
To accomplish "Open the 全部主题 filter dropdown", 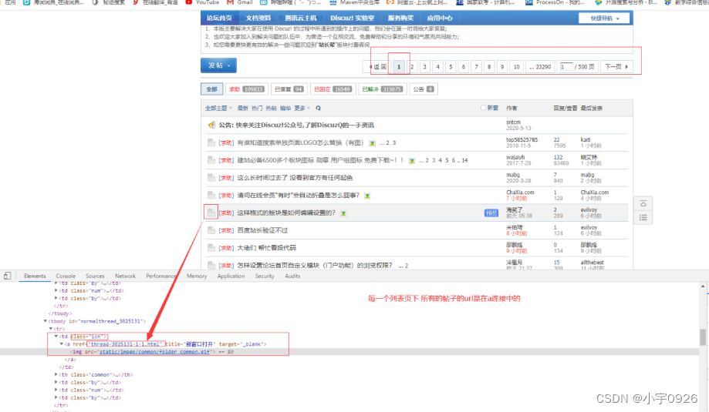I will click(x=218, y=109).
